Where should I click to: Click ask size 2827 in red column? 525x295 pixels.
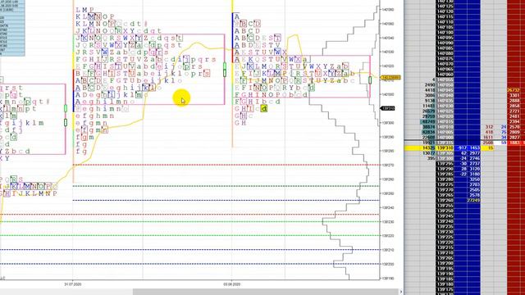tap(514, 138)
